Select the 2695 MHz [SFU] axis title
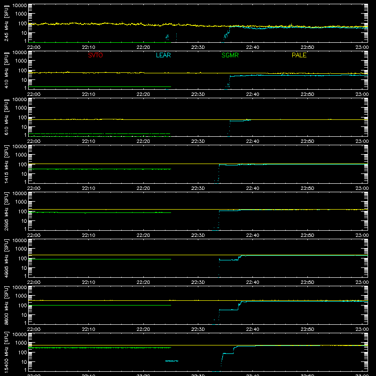The width and height of the screenshot is (376, 376). (7, 211)
